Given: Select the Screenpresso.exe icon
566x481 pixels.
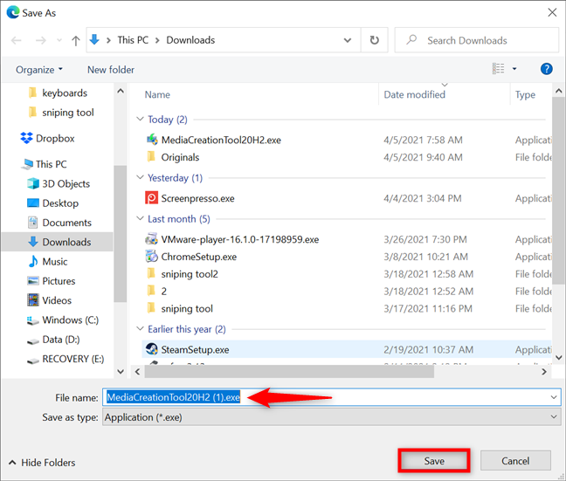Looking at the screenshot, I should pyautogui.click(x=152, y=198).
